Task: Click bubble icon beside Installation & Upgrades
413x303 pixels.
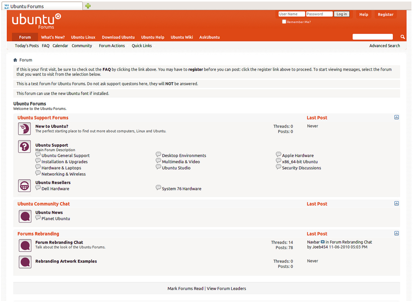Action: [x=38, y=161]
